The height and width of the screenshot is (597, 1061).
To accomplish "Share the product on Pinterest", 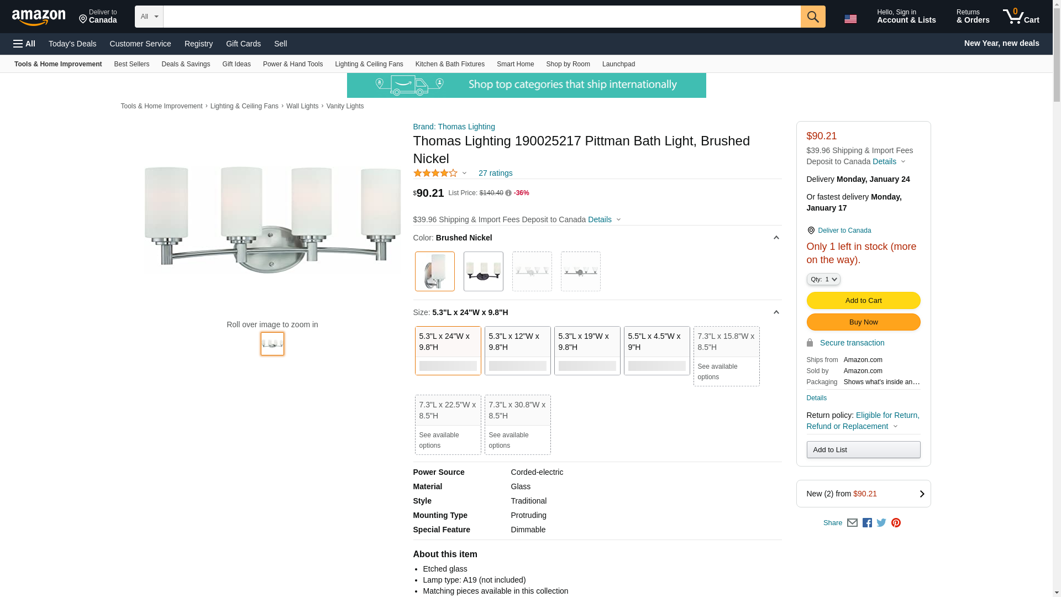I will (896, 523).
